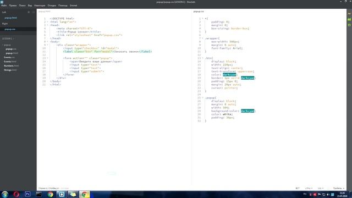Click the popup.html pane header
The width and height of the screenshot is (352, 198).
44,11
